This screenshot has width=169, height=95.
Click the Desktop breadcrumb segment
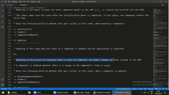coord(25,8)
